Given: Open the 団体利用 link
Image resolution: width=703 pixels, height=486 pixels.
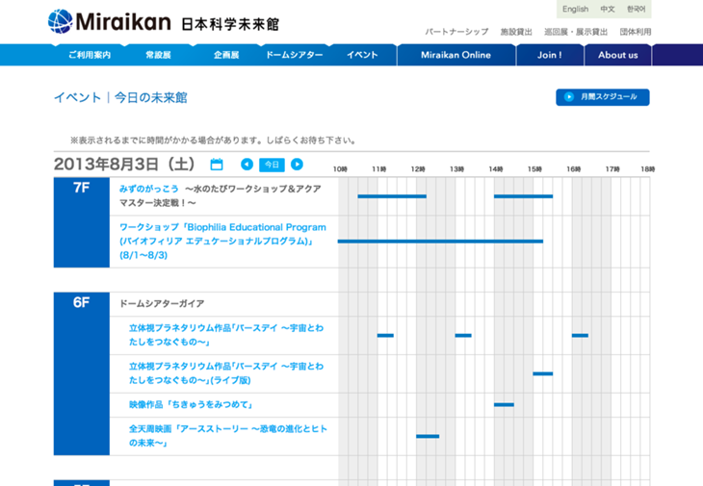Looking at the screenshot, I should coord(636,32).
